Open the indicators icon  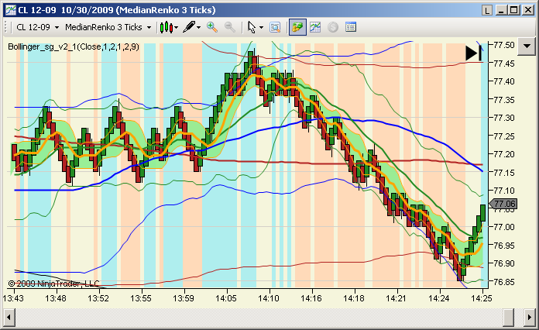pyautogui.click(x=315, y=27)
